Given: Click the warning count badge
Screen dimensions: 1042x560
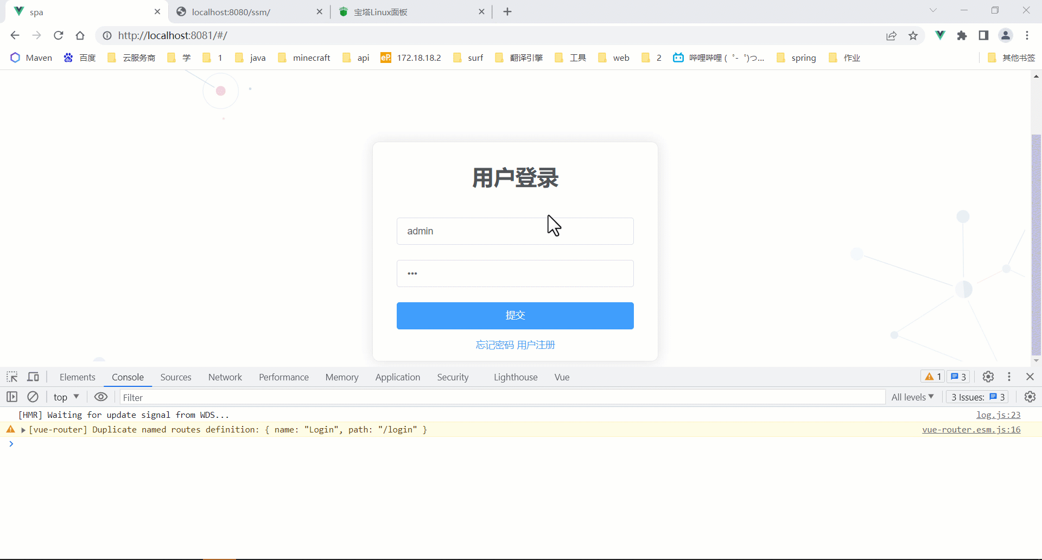Looking at the screenshot, I should click(x=933, y=377).
